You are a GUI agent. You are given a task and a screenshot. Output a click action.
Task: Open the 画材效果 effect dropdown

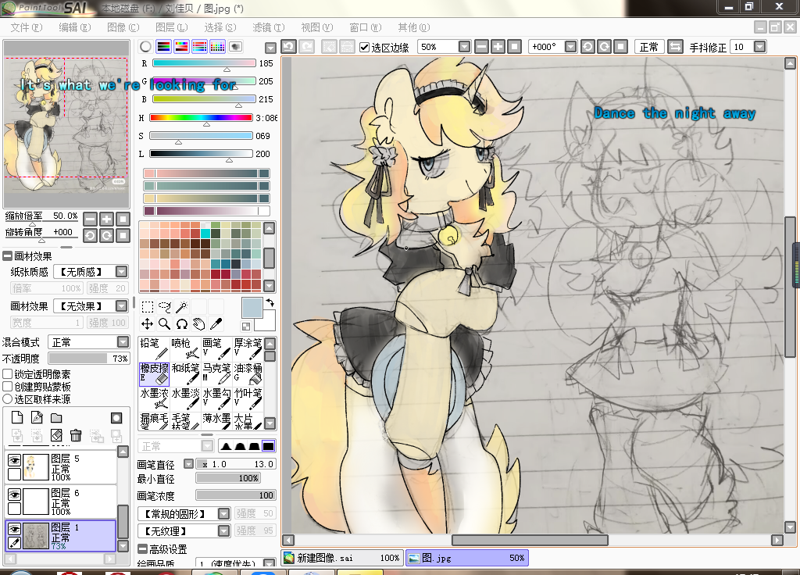[x=121, y=305]
